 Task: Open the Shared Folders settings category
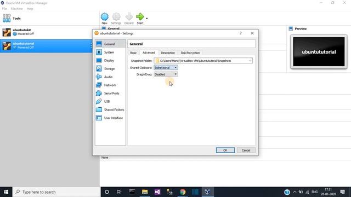pyautogui.click(x=110, y=109)
